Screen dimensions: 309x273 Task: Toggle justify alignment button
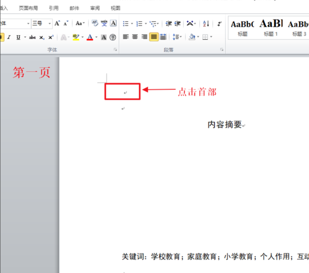pyautogui.click(x=154, y=37)
